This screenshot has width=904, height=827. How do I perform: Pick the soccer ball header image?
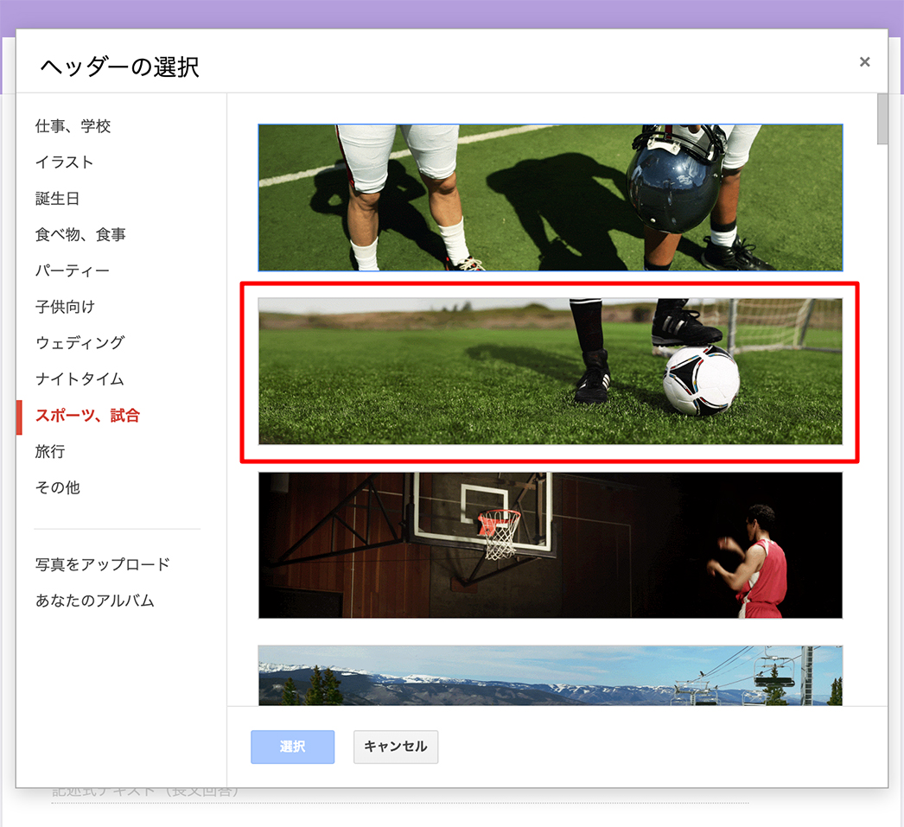[x=550, y=372]
